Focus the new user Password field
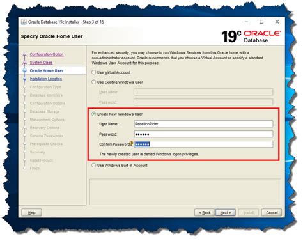This screenshot has height=241, width=303. [x=203, y=134]
